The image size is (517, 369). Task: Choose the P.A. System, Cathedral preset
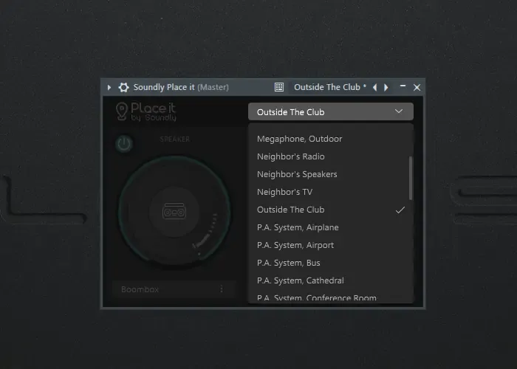click(x=331, y=280)
